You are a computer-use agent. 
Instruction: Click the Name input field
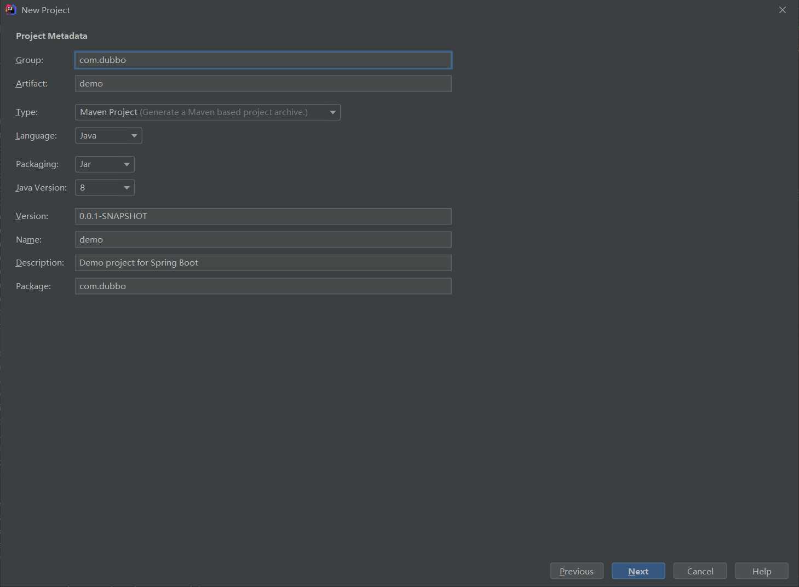click(263, 240)
